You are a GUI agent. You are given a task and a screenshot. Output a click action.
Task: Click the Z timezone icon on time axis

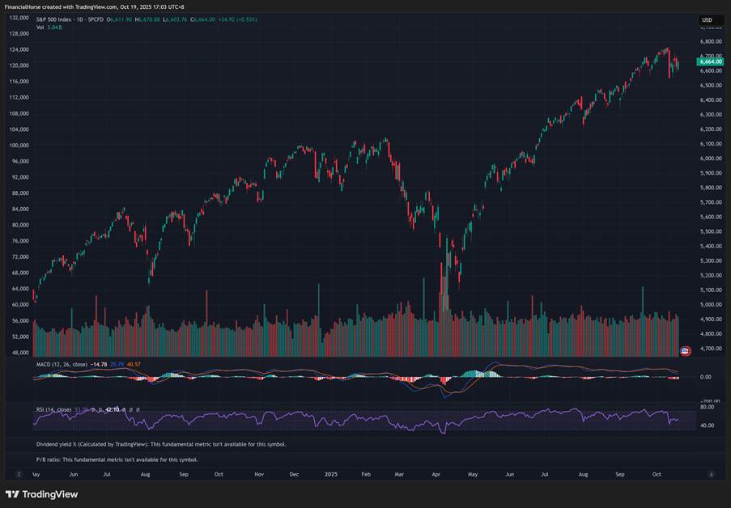[18, 474]
